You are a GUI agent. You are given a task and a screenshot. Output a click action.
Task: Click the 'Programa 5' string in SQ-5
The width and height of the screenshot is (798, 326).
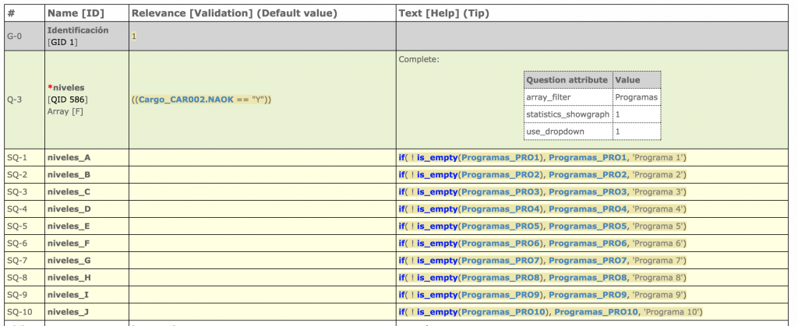(659, 226)
